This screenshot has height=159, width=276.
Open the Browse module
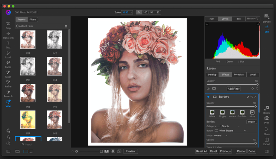point(267,19)
